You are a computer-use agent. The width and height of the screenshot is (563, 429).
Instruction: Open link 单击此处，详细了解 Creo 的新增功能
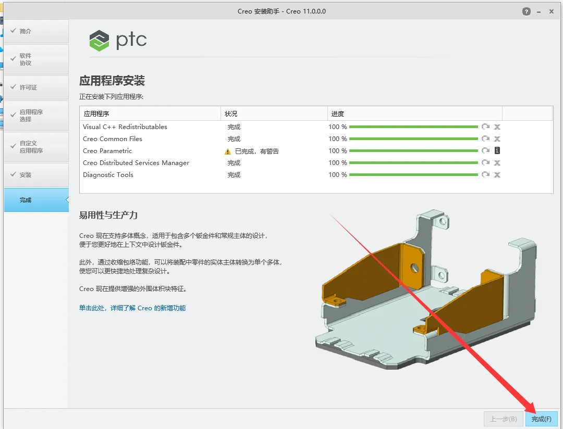coord(132,308)
